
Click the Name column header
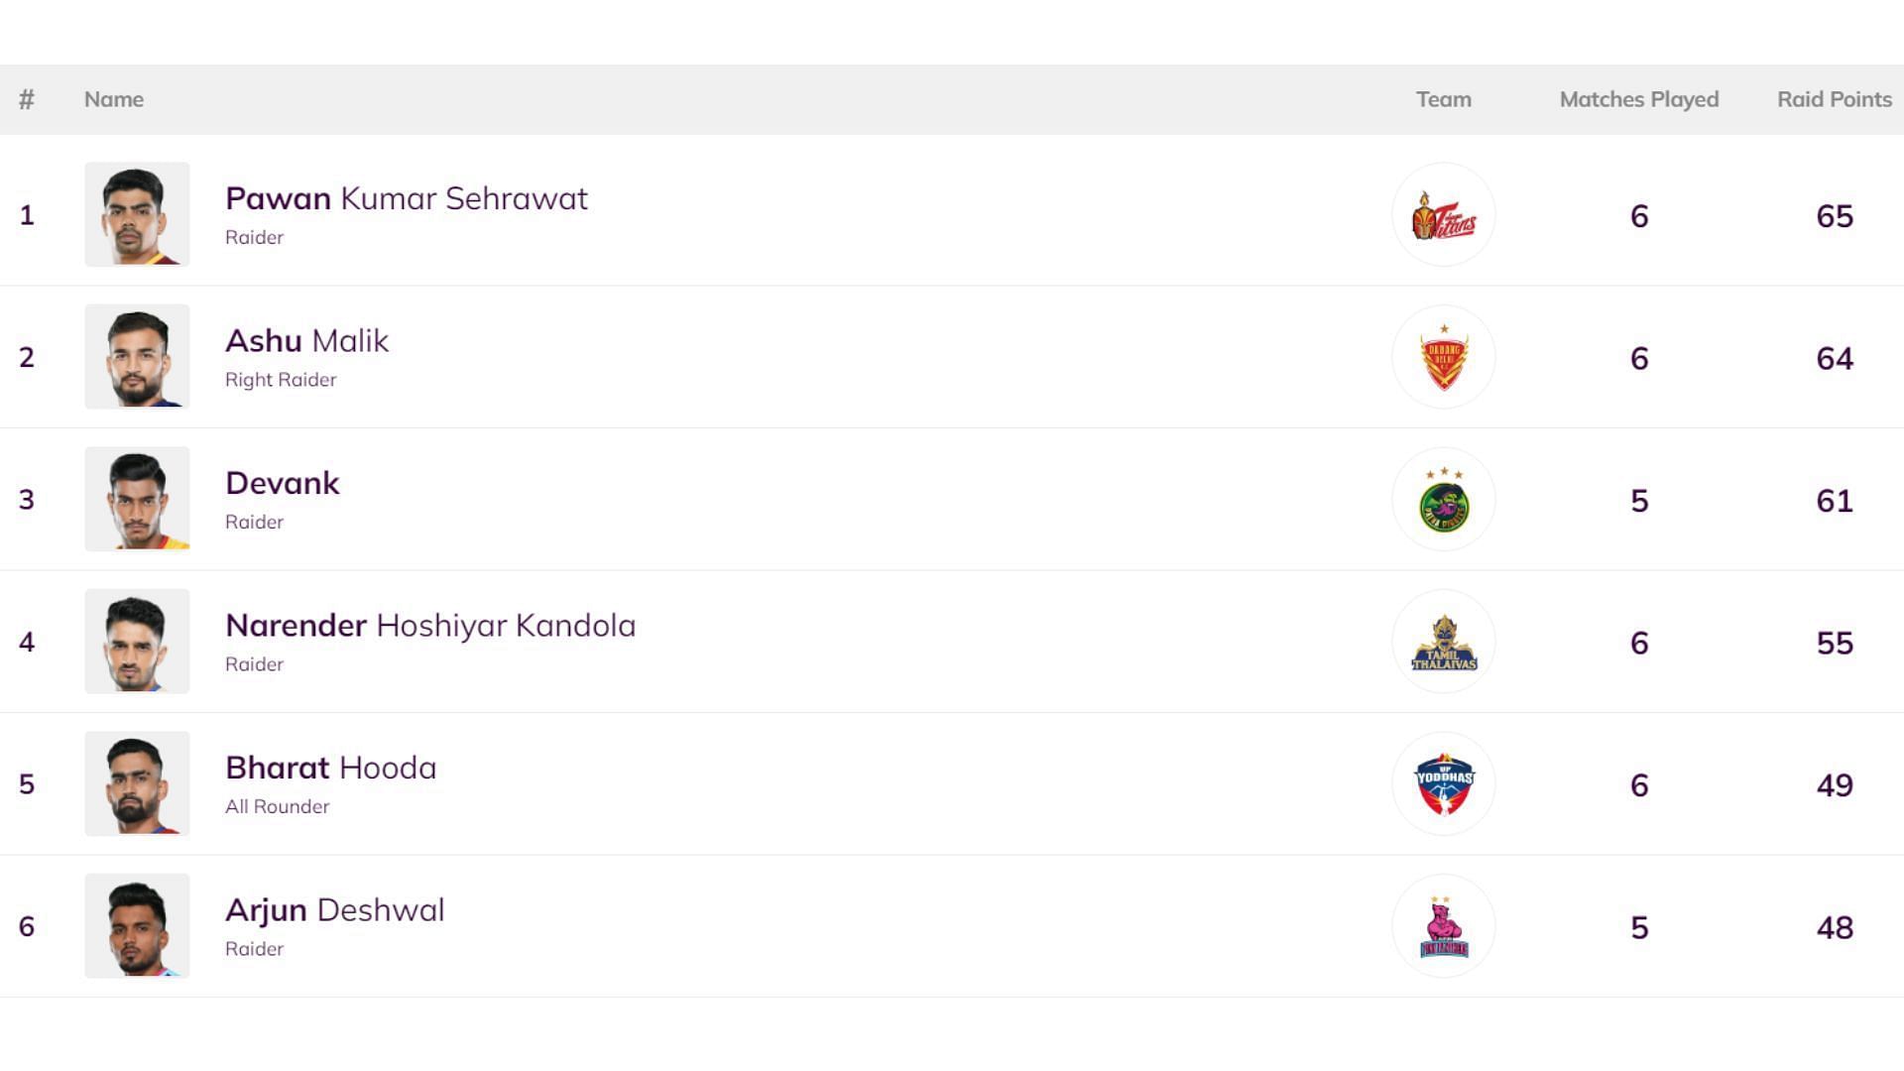pyautogui.click(x=114, y=99)
